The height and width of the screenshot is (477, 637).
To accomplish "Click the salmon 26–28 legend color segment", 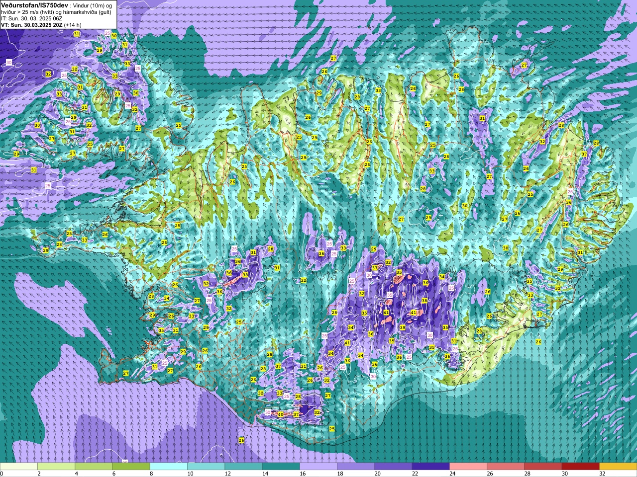I will click(506, 467).
